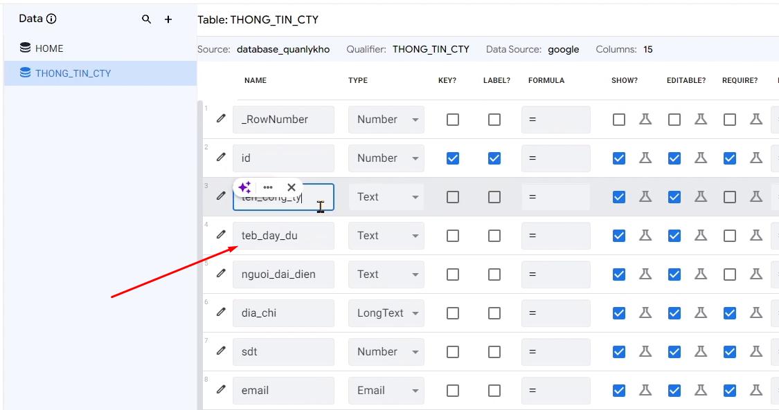Image resolution: width=779 pixels, height=410 pixels.
Task: Uncheck KEY checkbox for id column
Action: point(453,158)
